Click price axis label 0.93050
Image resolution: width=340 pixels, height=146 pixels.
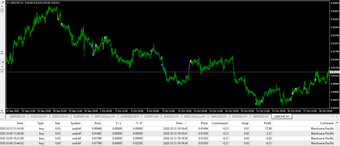coord(335,3)
